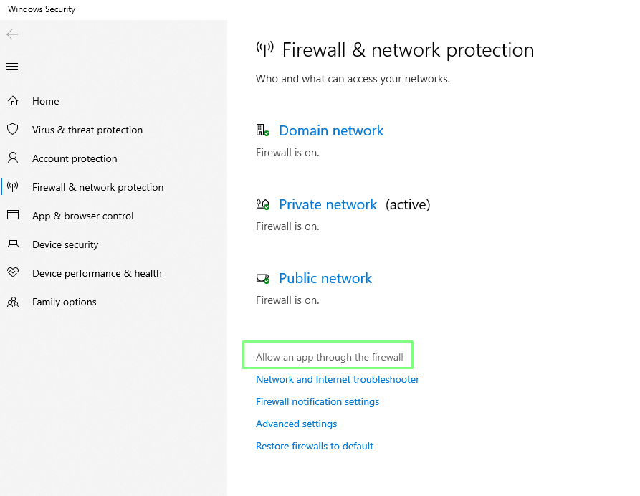Select the Firewall & network protection icon

[x=13, y=187]
